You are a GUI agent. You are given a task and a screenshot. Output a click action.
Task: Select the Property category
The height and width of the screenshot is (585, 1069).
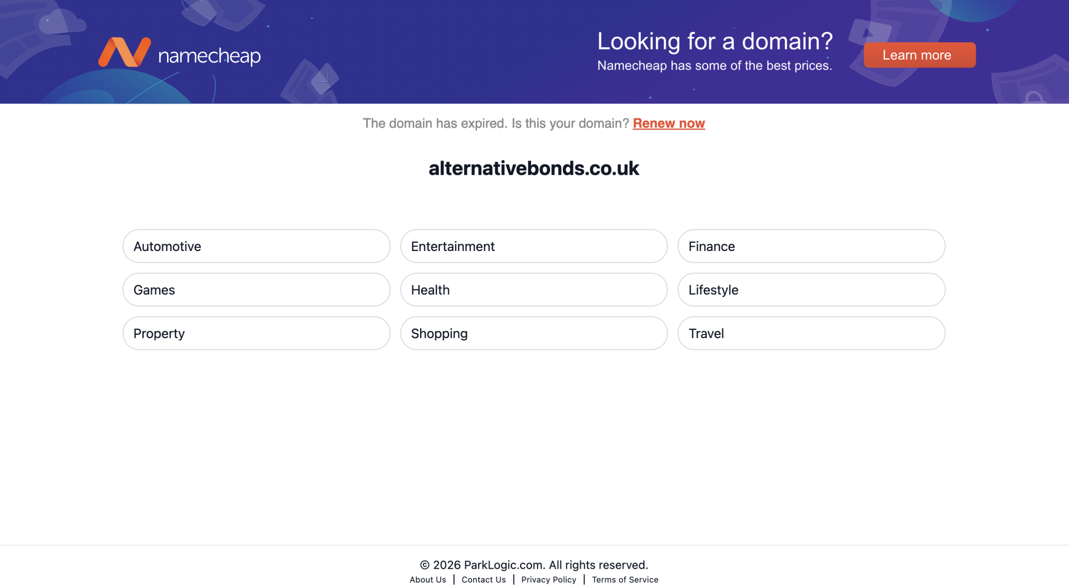coord(256,333)
